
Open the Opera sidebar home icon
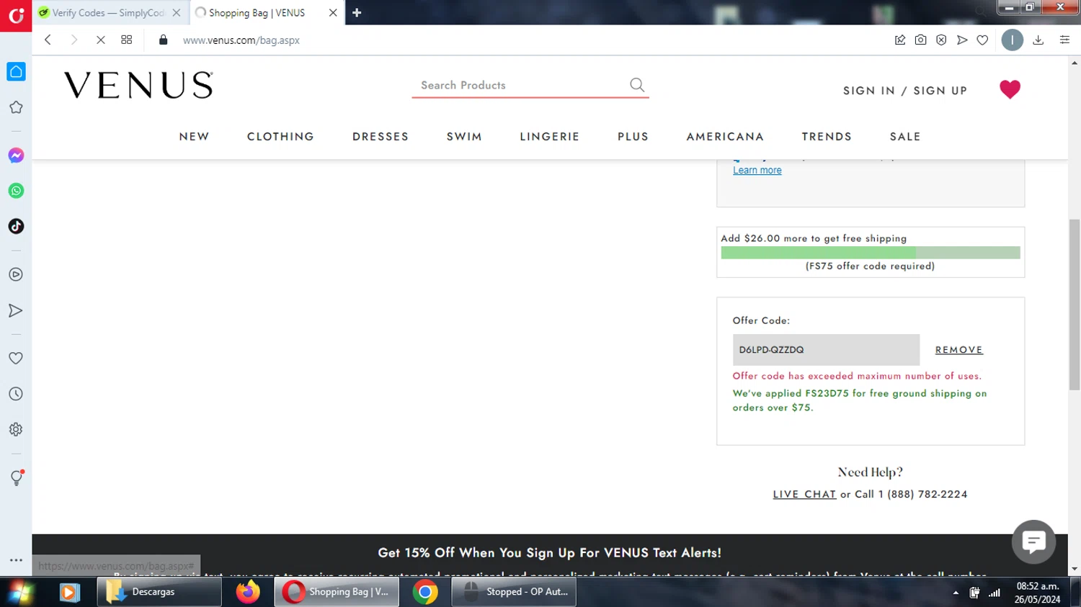coord(16,71)
